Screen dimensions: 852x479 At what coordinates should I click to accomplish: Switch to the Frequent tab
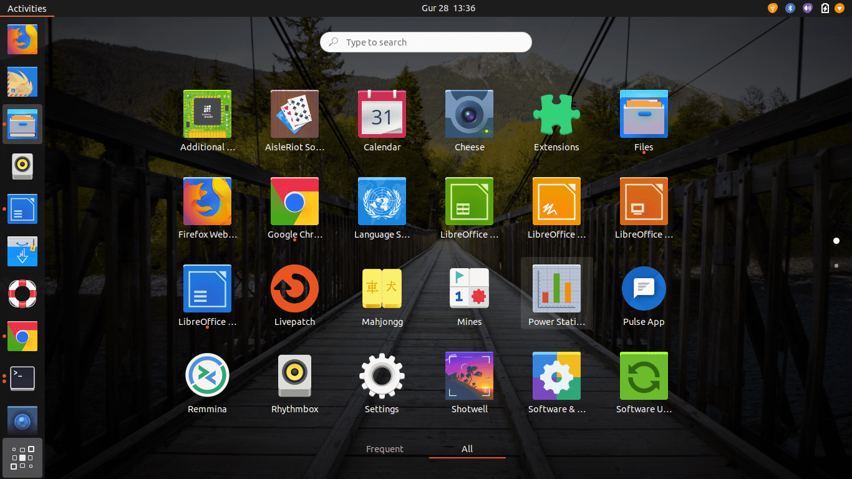tap(385, 449)
